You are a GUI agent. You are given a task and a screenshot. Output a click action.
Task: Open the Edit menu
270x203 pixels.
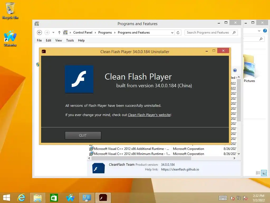(x=49, y=40)
